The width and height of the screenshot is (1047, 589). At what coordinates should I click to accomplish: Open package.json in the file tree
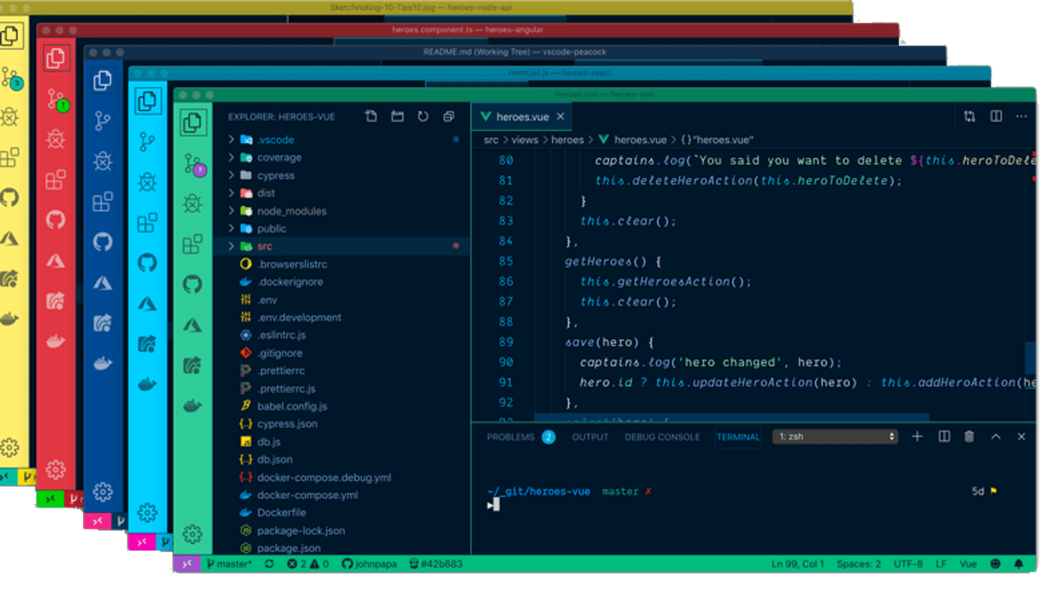pos(288,548)
